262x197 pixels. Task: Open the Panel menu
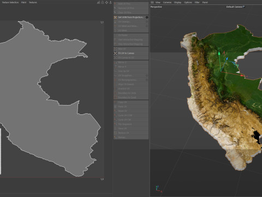pos(205,2)
